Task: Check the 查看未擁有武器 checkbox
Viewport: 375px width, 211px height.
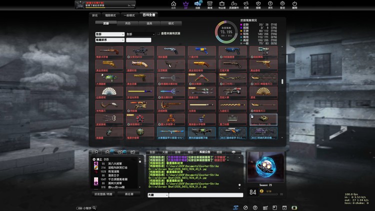Action: coord(158,33)
